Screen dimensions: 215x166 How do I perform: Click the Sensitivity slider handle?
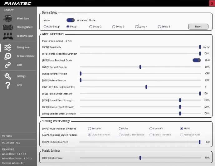[200, 47]
